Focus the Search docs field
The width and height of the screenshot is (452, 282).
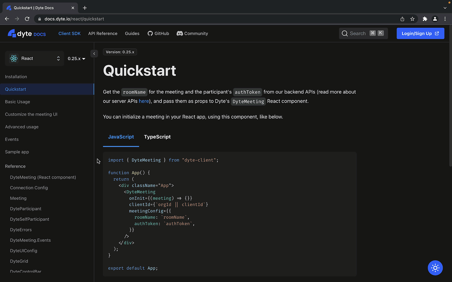point(363,33)
